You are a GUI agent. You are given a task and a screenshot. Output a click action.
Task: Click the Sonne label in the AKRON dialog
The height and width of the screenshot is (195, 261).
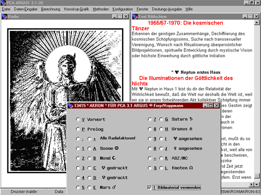(109, 149)
